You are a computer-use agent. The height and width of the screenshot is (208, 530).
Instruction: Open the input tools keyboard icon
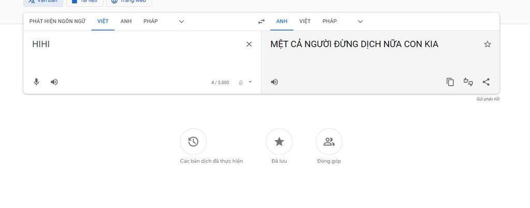241,82
